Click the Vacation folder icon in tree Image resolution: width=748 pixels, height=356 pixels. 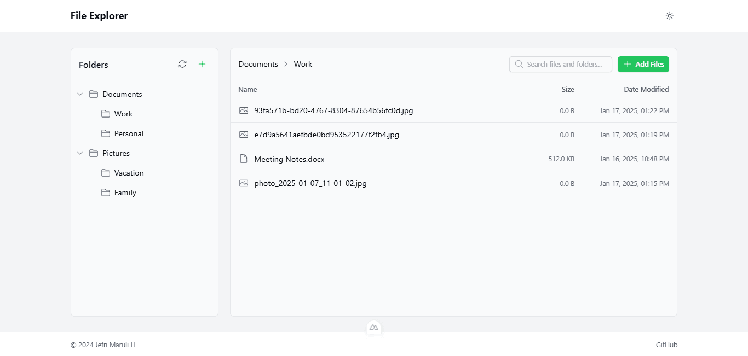pyautogui.click(x=106, y=173)
